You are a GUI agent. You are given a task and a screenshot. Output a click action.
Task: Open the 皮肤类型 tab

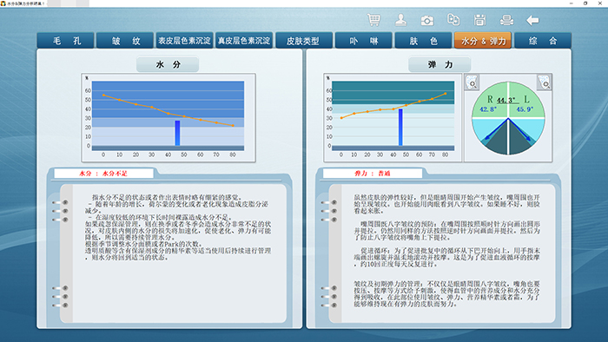coord(304,40)
